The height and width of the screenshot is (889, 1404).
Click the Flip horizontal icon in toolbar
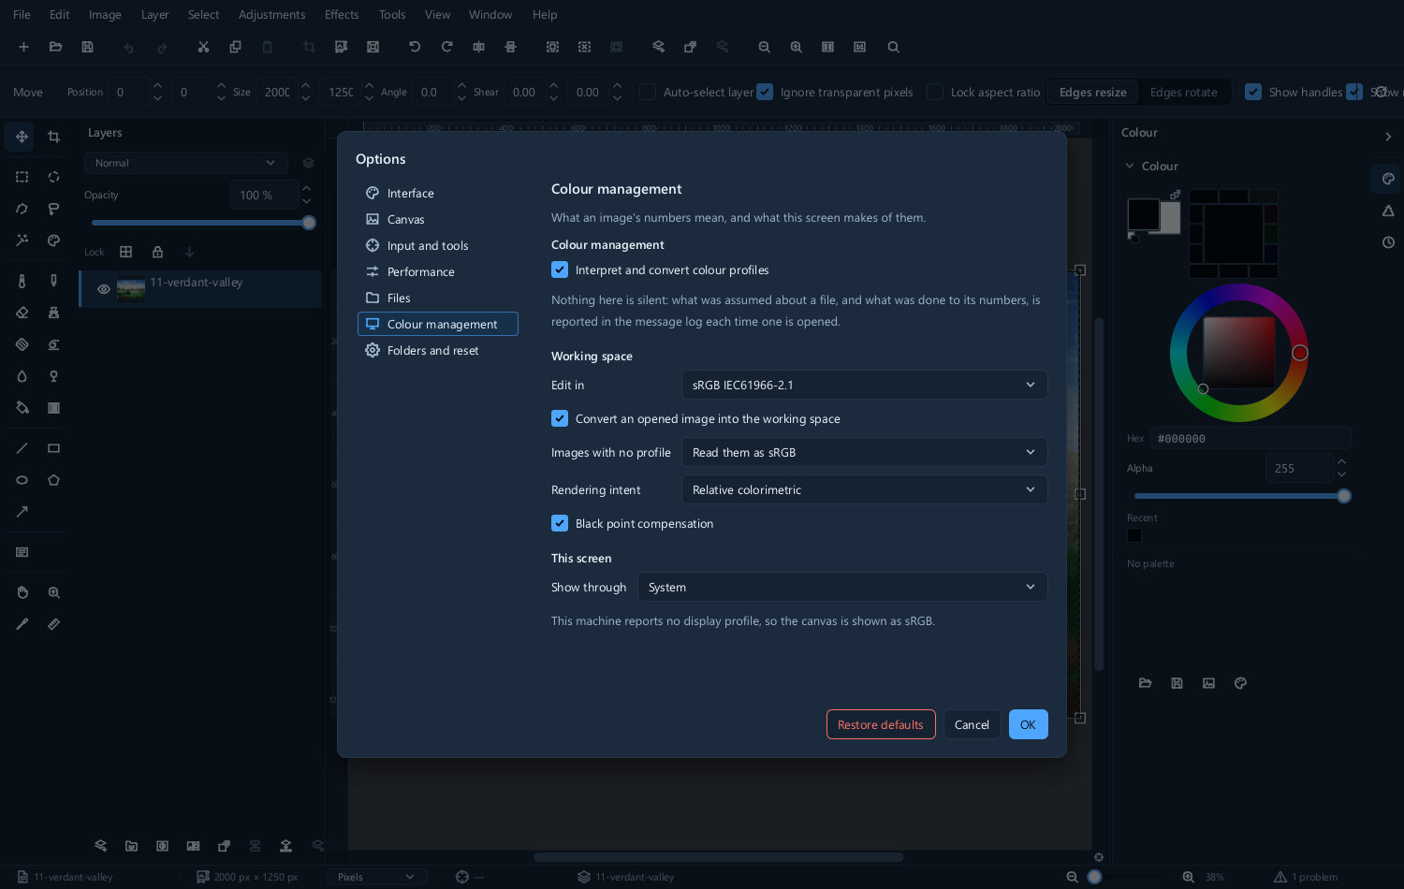[478, 47]
